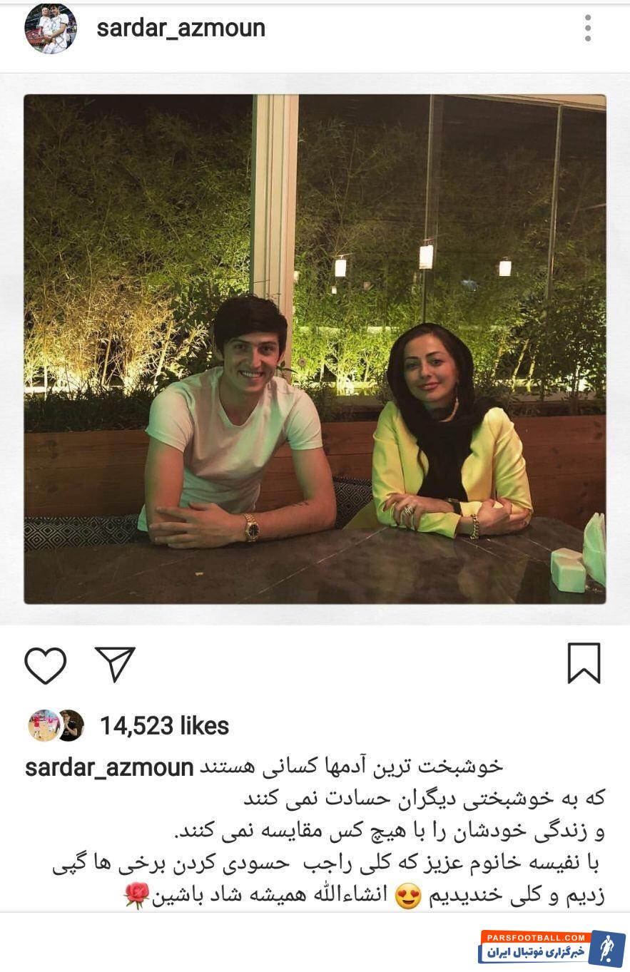
Task: Tap the caption line mentioning 'نفیسه خانوم'
Action: tap(327, 864)
